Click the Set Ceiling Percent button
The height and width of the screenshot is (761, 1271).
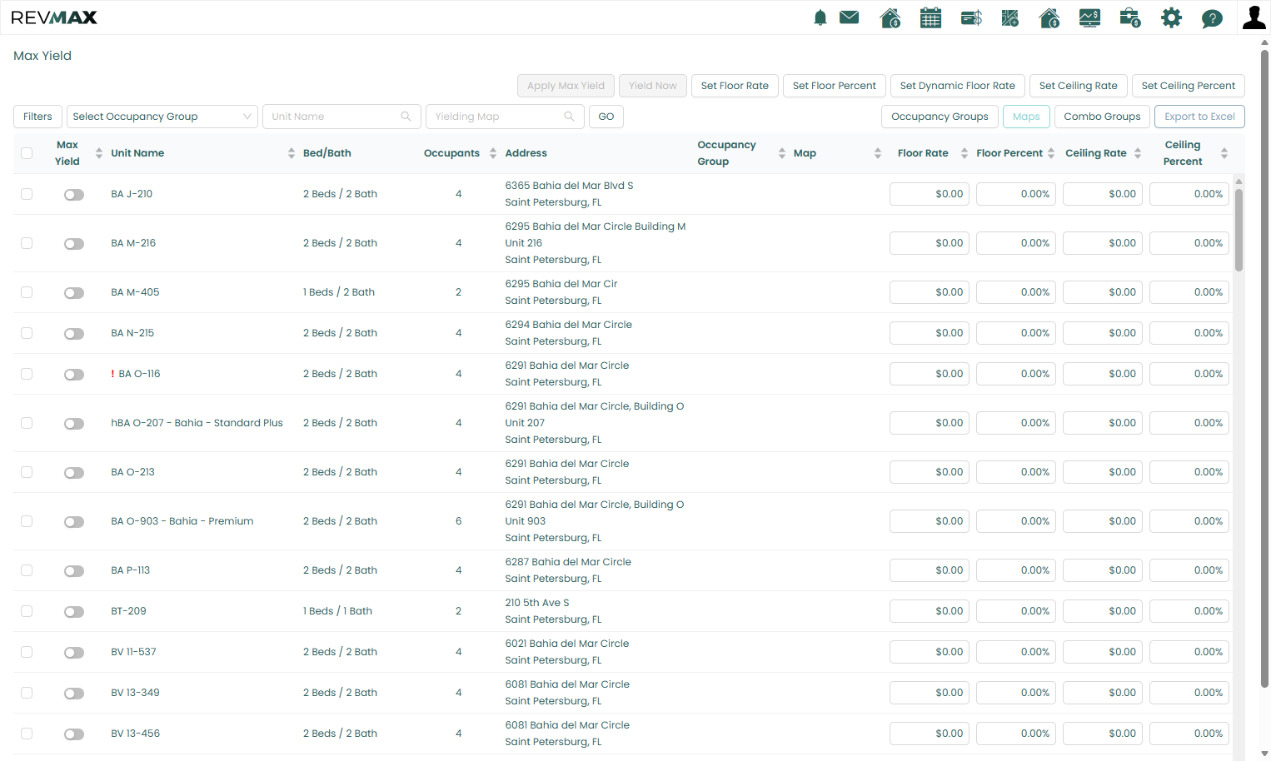[1189, 86]
